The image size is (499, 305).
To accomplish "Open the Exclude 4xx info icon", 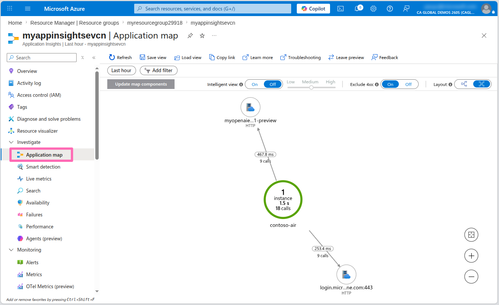I will (x=377, y=84).
